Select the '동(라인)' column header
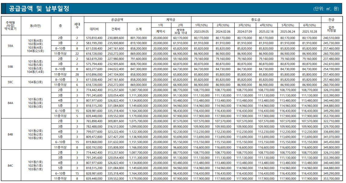This screenshot has height=183, width=346. point(35,26)
